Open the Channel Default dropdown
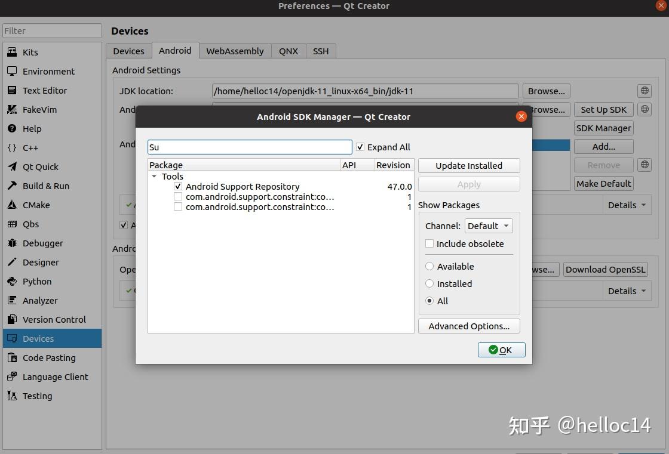The image size is (669, 454). click(488, 226)
